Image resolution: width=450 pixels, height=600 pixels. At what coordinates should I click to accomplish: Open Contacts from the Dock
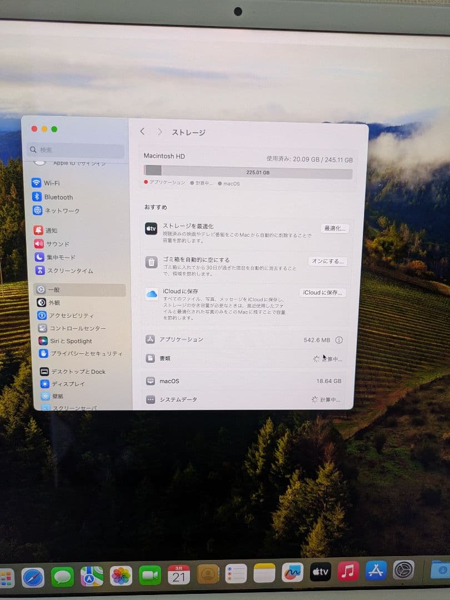[x=208, y=574]
